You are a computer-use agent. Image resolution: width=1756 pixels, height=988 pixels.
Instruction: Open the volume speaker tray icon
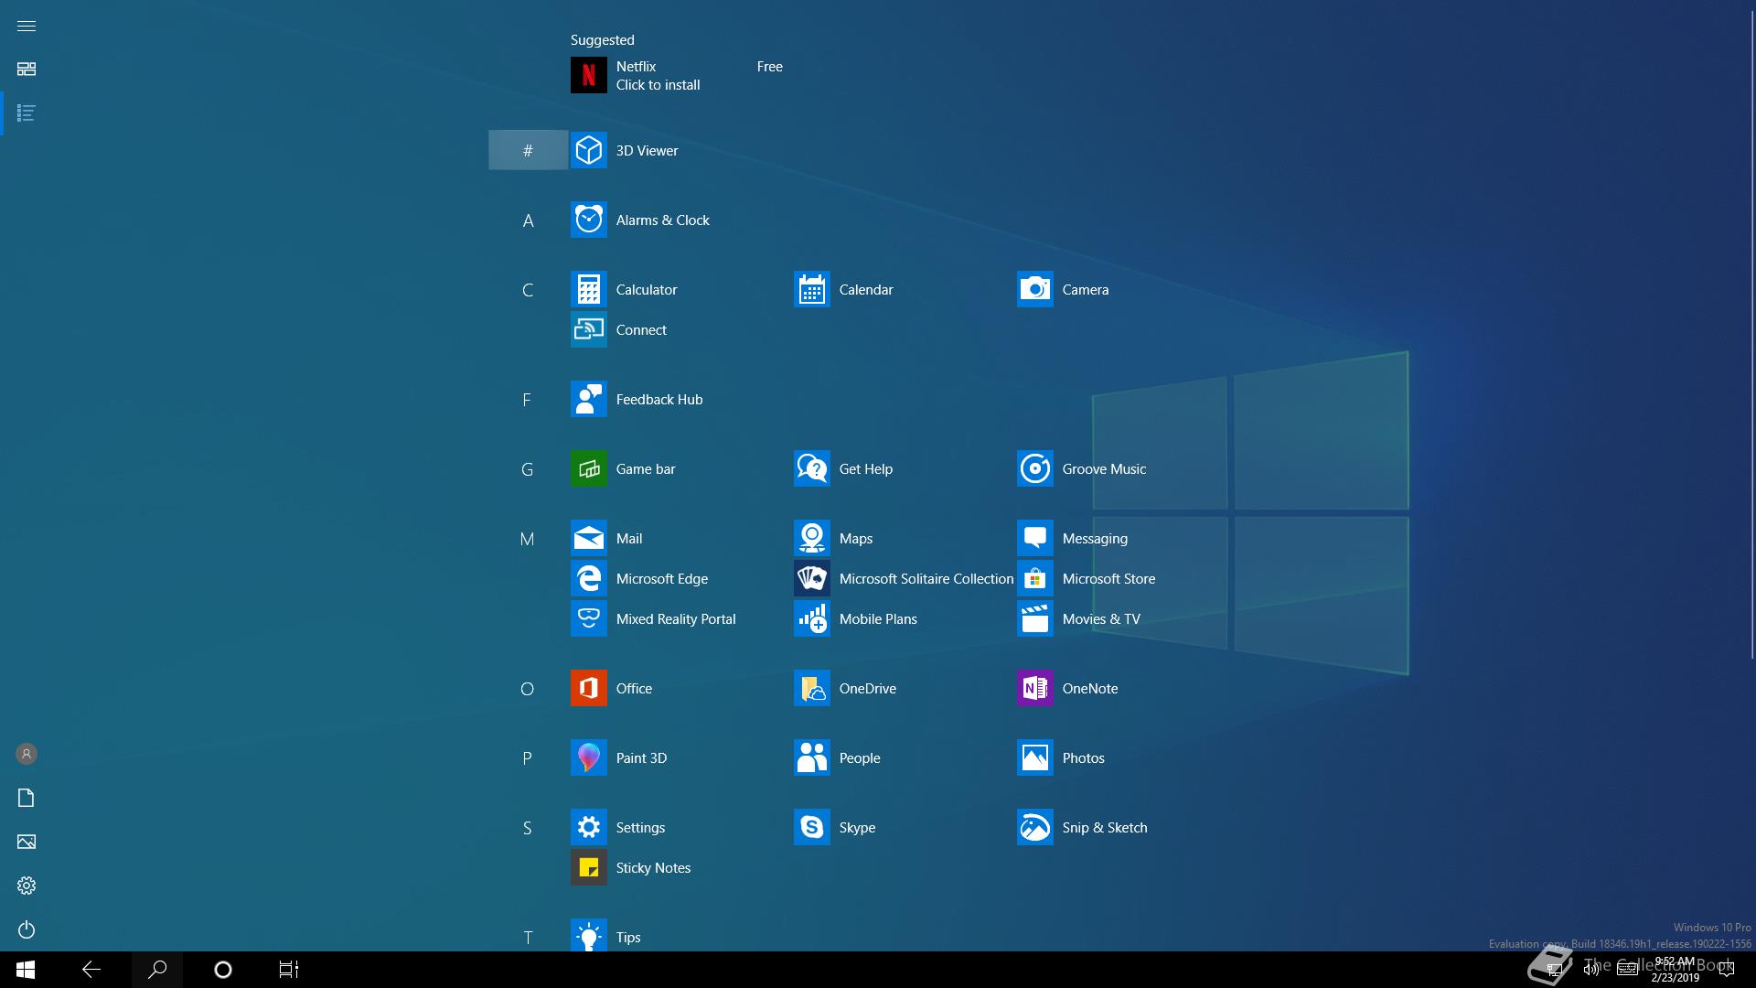pos(1591,970)
